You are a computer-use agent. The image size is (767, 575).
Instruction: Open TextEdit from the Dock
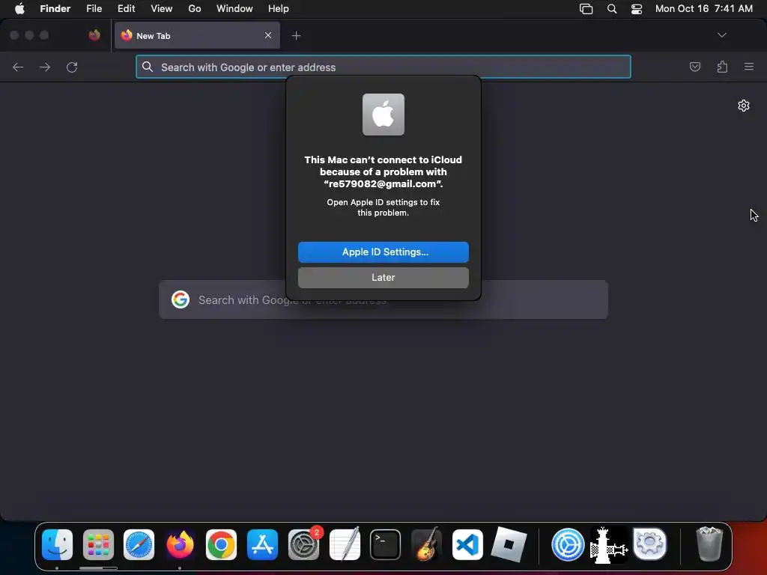coord(345,544)
